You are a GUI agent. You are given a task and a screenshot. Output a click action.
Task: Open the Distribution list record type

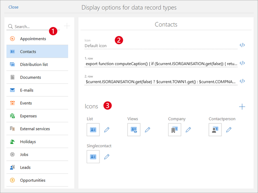point(34,64)
